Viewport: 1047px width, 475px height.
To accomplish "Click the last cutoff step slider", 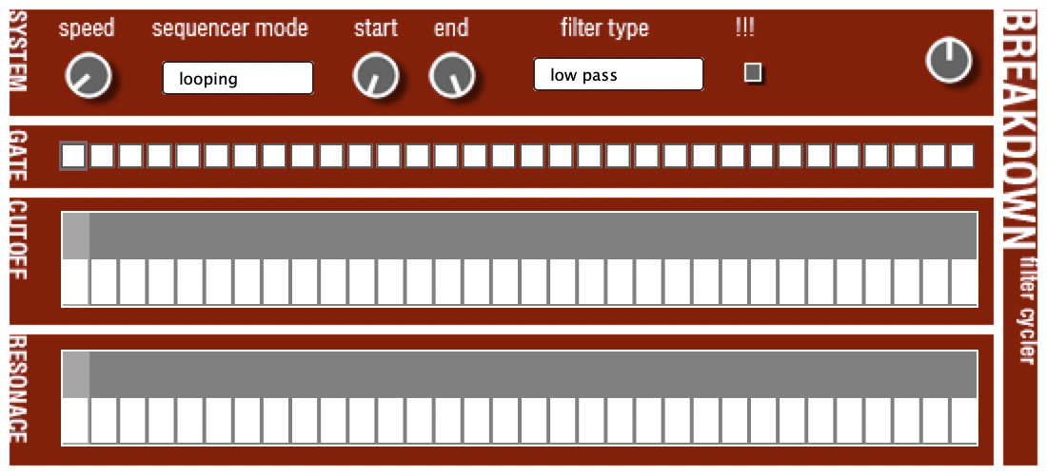I will (x=963, y=259).
